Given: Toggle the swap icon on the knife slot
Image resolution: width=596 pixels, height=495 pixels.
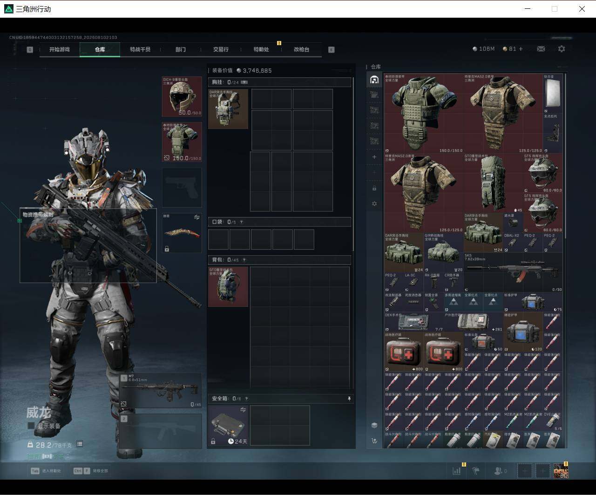Looking at the screenshot, I should pyautogui.click(x=196, y=217).
